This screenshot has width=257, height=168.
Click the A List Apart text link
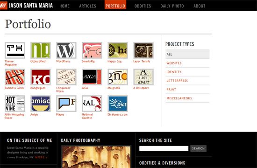(x=141, y=88)
